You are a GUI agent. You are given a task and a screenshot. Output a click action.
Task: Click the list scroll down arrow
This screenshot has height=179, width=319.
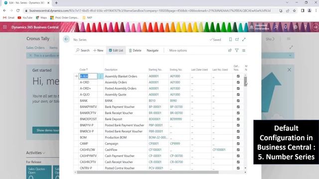pos(245,168)
